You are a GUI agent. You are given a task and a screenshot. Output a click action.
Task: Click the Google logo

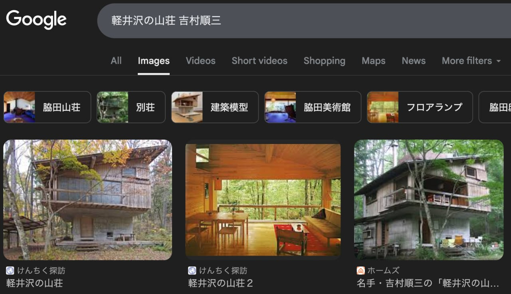[x=36, y=20]
